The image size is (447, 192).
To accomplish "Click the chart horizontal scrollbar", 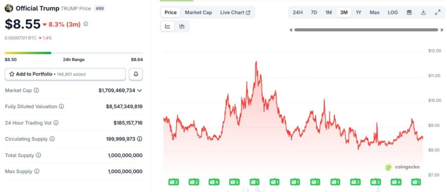I will tap(365, 30).
